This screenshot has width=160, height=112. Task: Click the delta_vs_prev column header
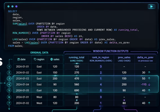(x=145, y=59)
